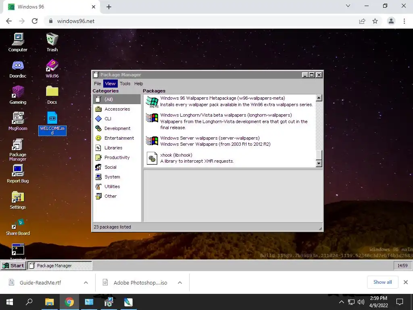Open the Docs folder icon
Image resolution: width=413 pixels, height=310 pixels.
click(x=52, y=95)
